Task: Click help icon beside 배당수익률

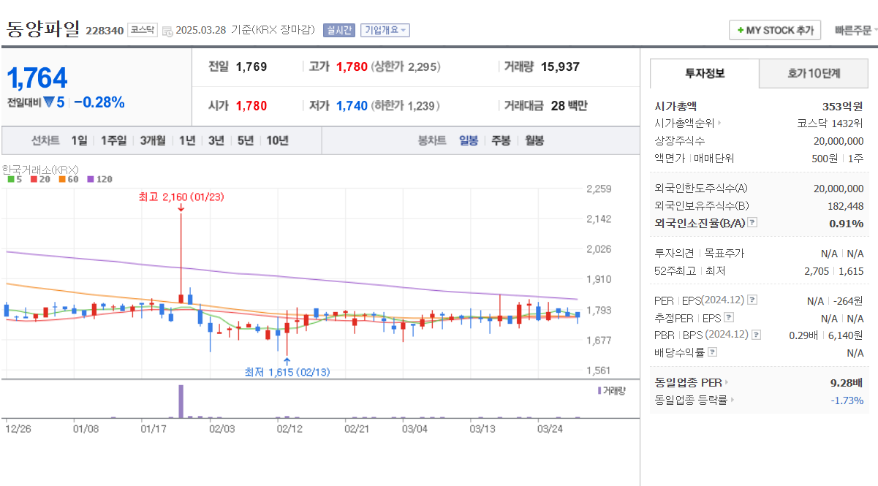Action: pos(713,352)
